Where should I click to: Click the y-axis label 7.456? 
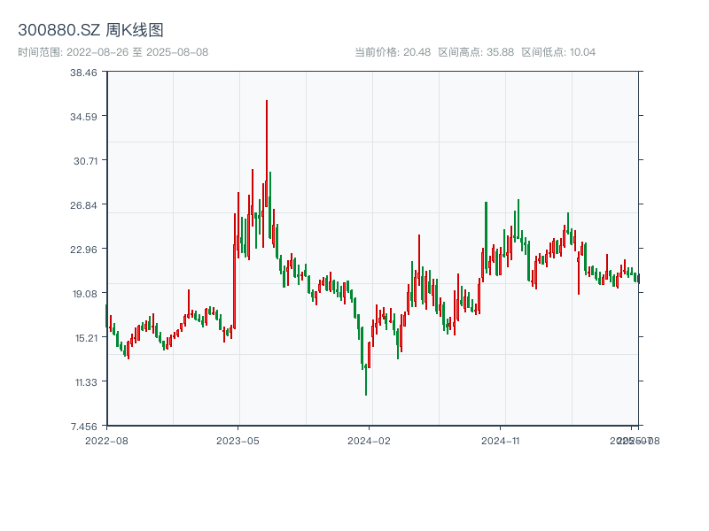tap(83, 427)
